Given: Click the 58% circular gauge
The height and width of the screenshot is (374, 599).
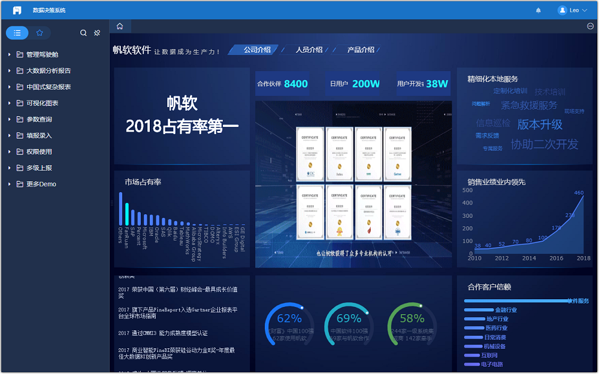Looking at the screenshot, I should click(x=412, y=324).
